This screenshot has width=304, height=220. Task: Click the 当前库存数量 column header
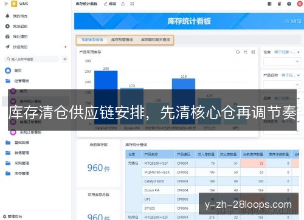(253, 154)
